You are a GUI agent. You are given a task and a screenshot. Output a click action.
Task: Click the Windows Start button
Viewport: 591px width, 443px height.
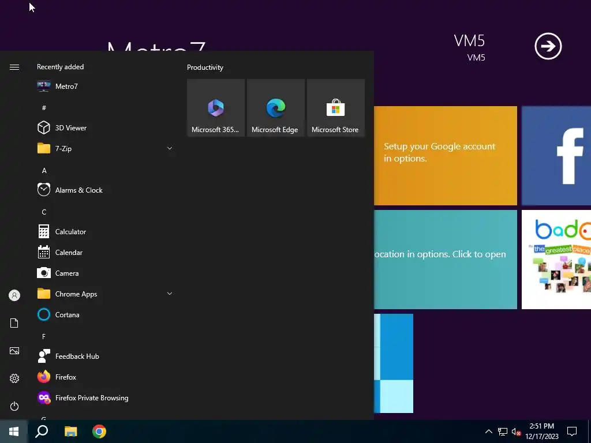pyautogui.click(x=14, y=431)
